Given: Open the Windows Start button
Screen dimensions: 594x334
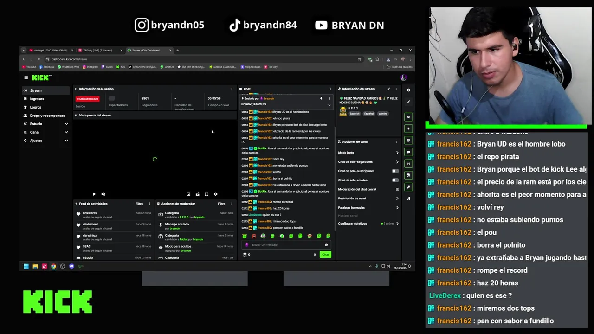Looking at the screenshot, I should coord(26,266).
